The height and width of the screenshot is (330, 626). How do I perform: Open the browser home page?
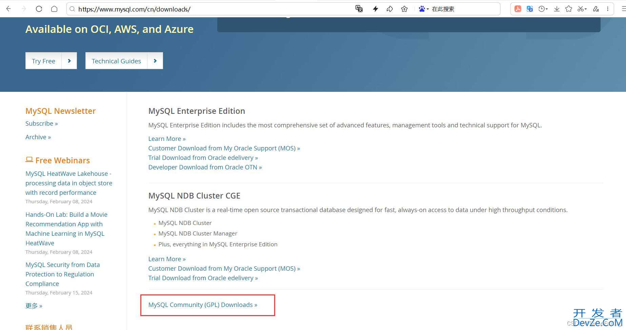point(54,9)
